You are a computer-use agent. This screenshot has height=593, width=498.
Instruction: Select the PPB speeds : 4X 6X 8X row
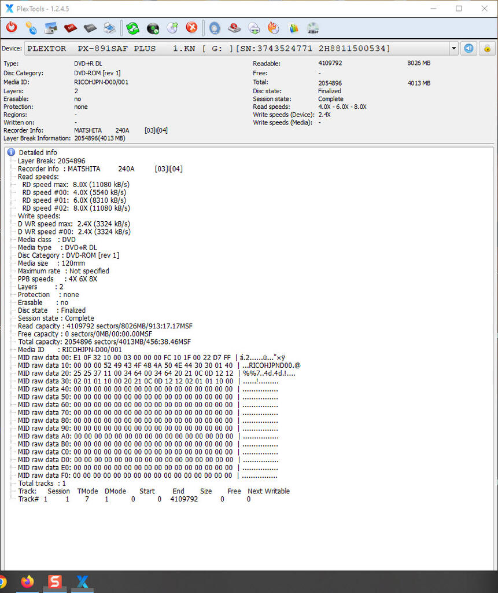[x=57, y=279]
